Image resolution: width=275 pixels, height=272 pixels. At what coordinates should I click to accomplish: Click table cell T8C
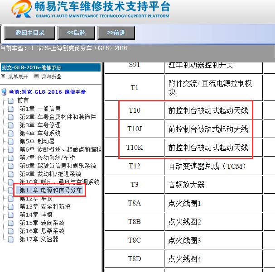coord(135,240)
